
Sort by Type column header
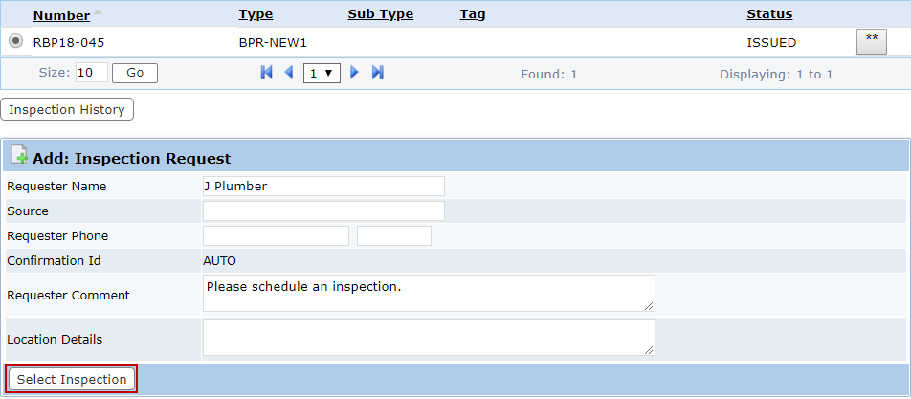pyautogui.click(x=256, y=14)
